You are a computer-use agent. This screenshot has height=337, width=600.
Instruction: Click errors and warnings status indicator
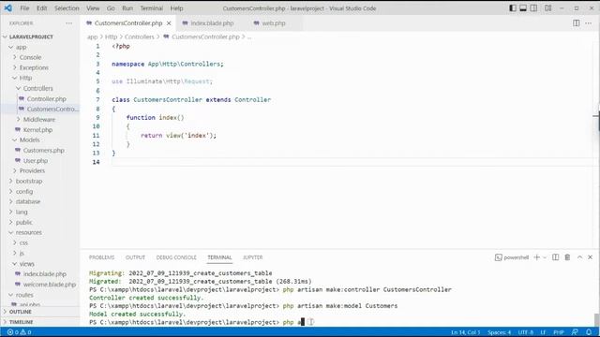[x=19, y=332]
